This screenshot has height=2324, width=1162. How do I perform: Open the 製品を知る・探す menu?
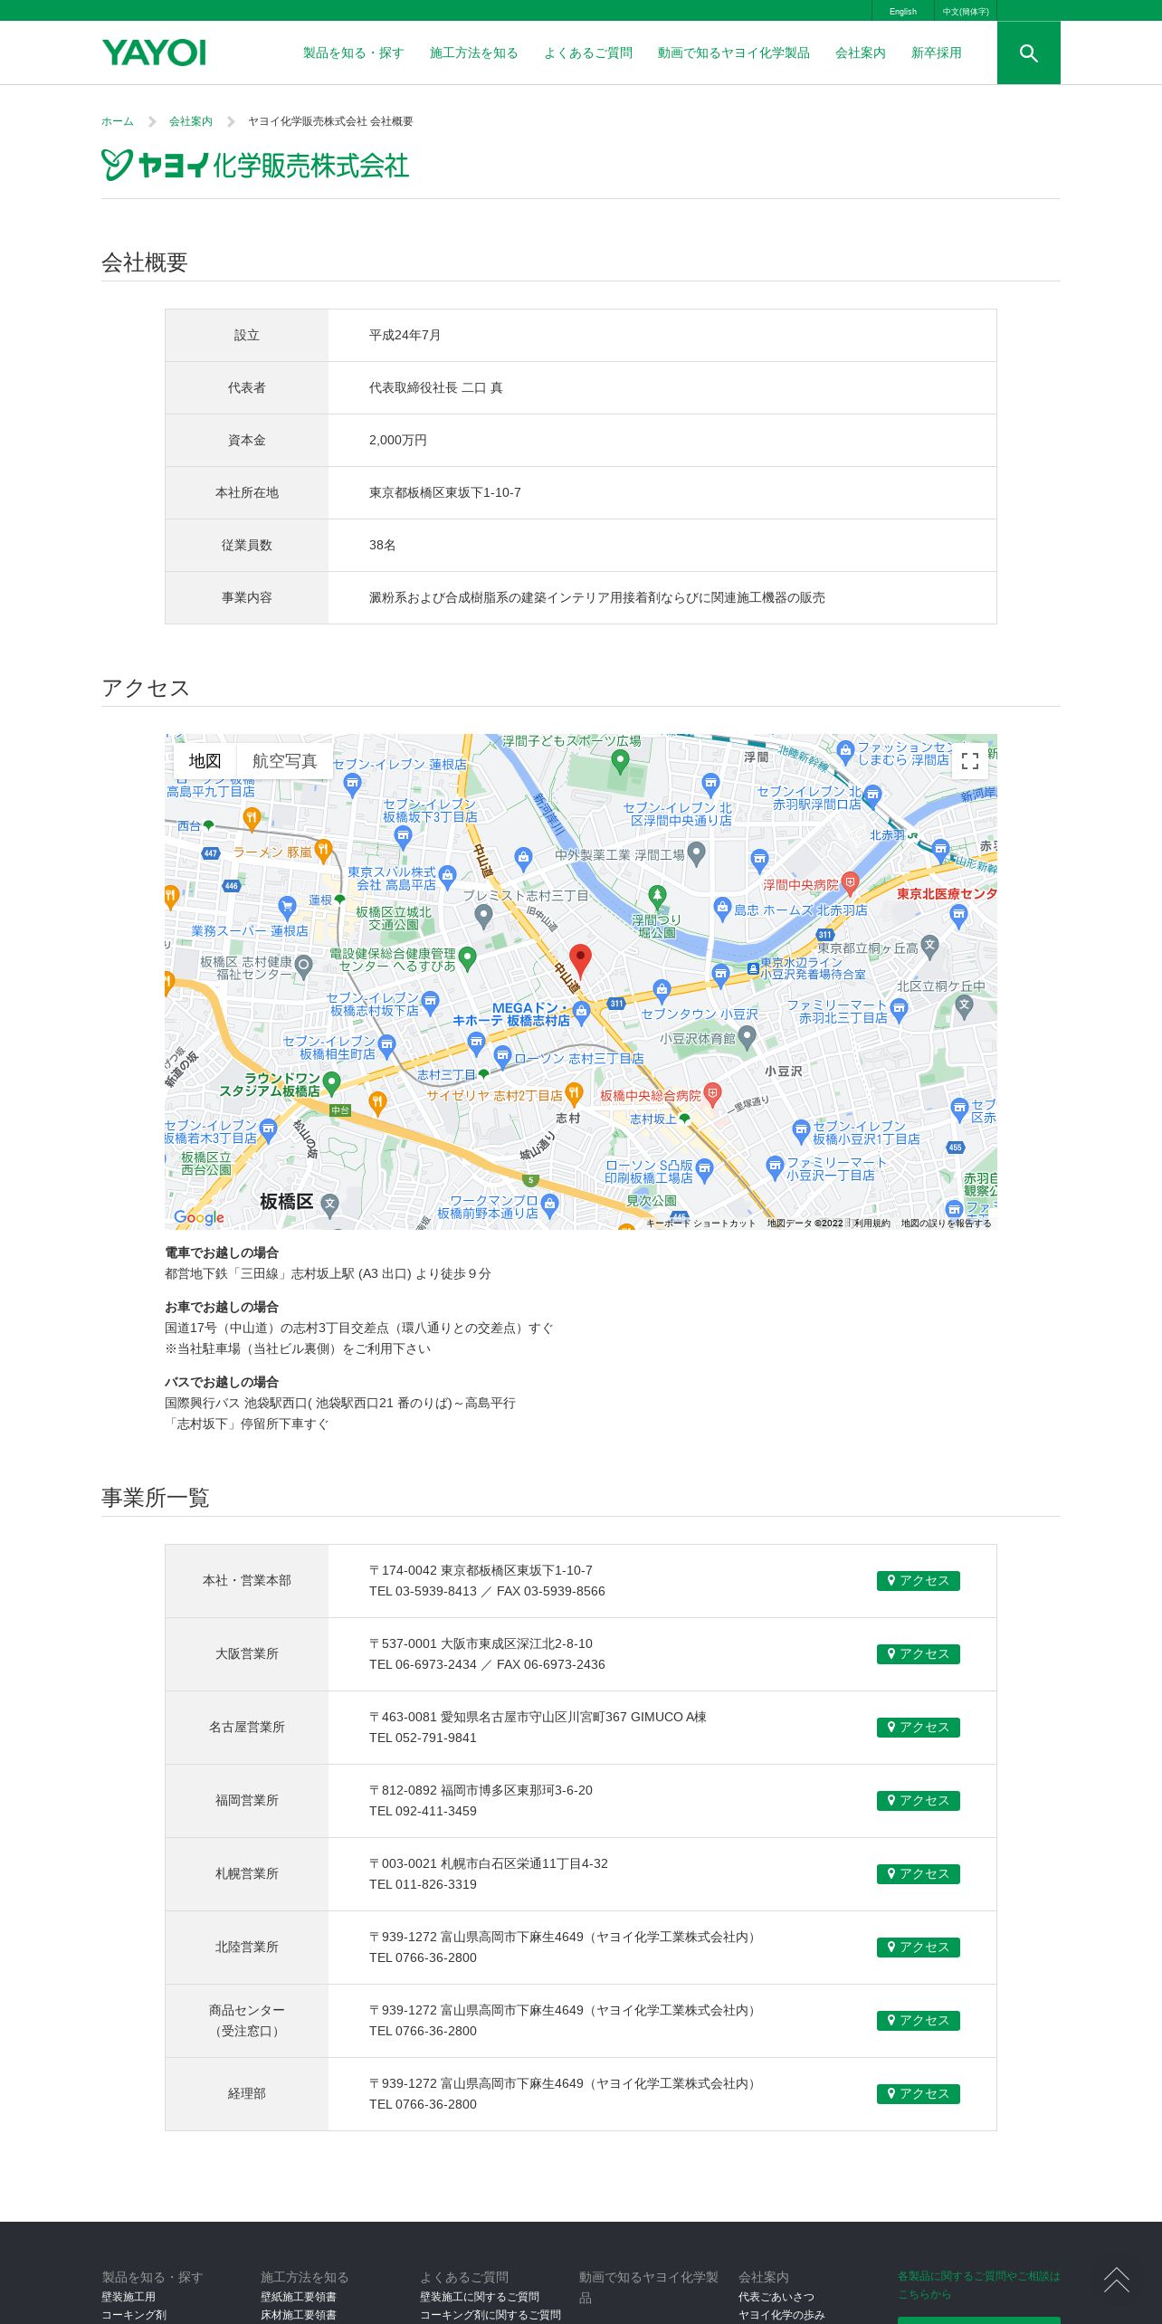354,53
